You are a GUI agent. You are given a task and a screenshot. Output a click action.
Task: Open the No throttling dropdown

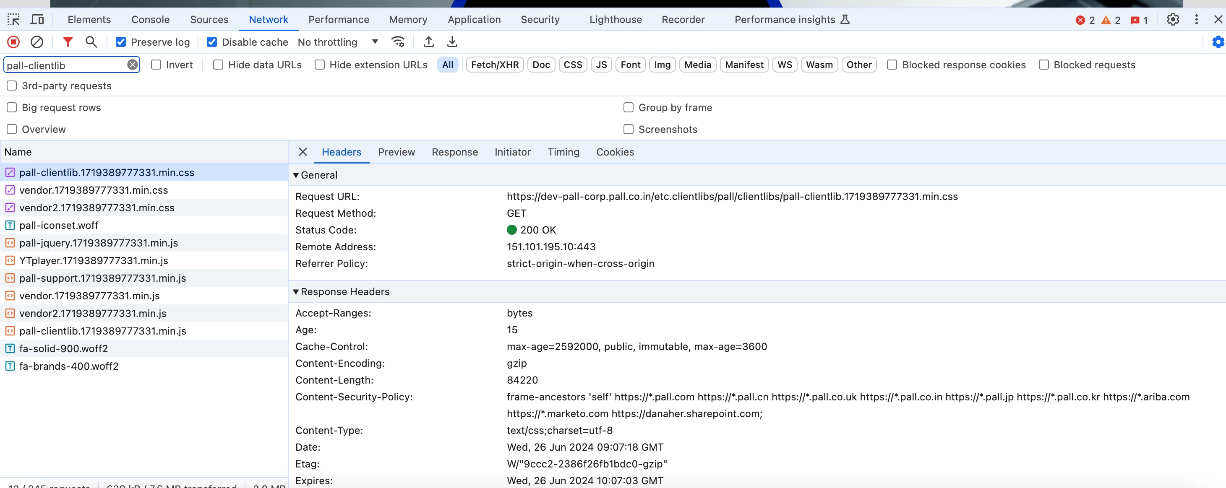click(337, 42)
